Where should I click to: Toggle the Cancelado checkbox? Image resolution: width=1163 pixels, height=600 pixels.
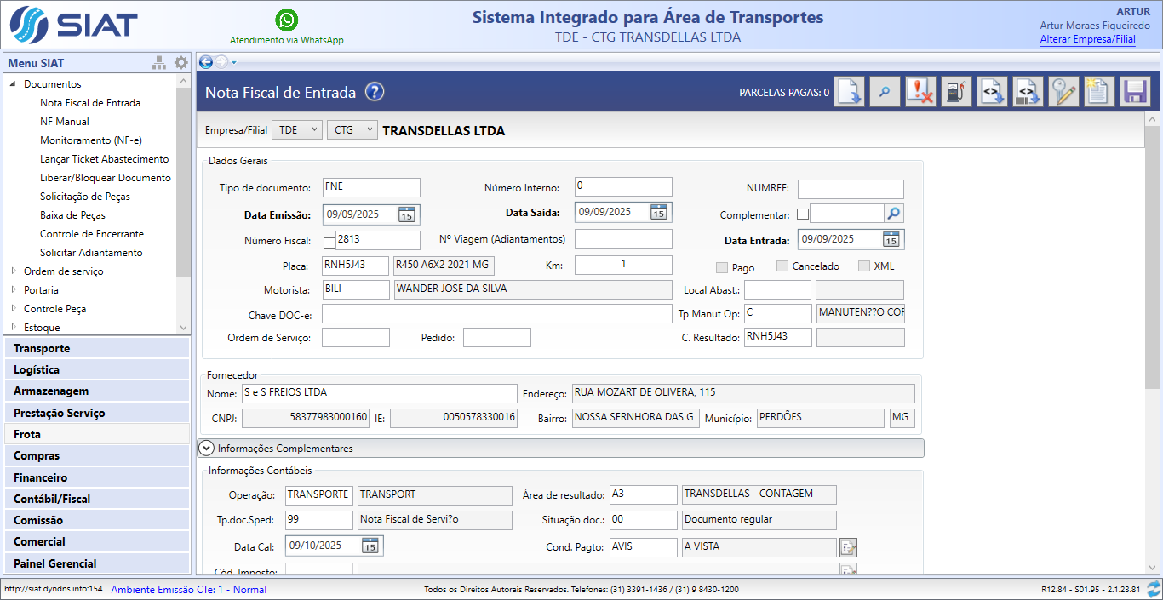point(782,266)
